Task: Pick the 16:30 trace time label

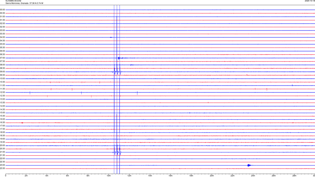Action: (x=3, y=122)
